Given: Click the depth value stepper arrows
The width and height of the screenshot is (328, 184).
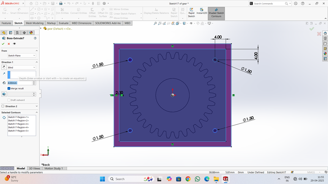Looking at the screenshot, I should [34, 83].
